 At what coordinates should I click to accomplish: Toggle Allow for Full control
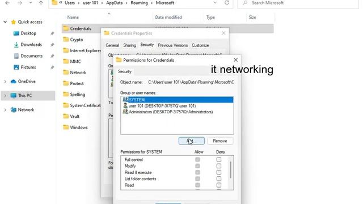click(x=197, y=160)
